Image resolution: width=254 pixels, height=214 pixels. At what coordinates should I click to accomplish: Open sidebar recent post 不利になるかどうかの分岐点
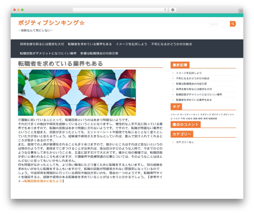pos(193,78)
